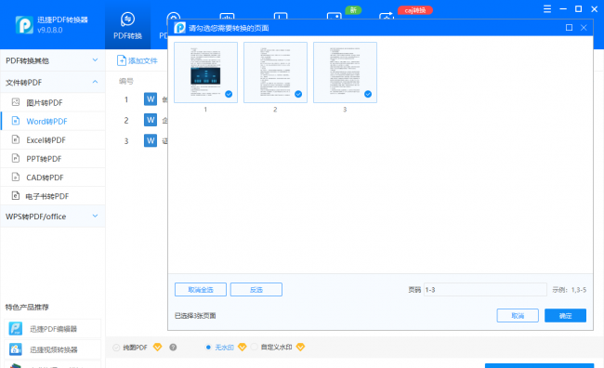Click the help question mark icon
Screen dimensions: 604x368
click(173, 348)
